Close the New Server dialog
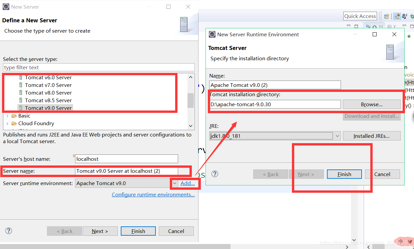Image resolution: width=414 pixels, height=249 pixels. tap(188, 7)
